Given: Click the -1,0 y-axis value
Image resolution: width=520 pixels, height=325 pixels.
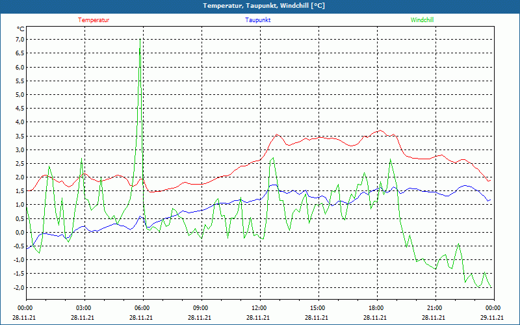Looking at the screenshot, I should (x=19, y=259).
